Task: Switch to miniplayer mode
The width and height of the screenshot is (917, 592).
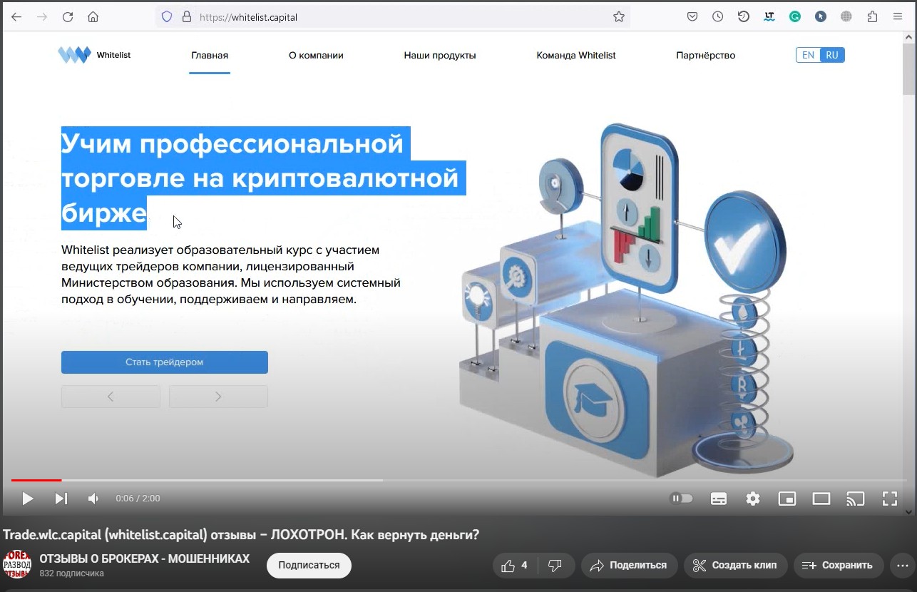Action: (x=787, y=499)
